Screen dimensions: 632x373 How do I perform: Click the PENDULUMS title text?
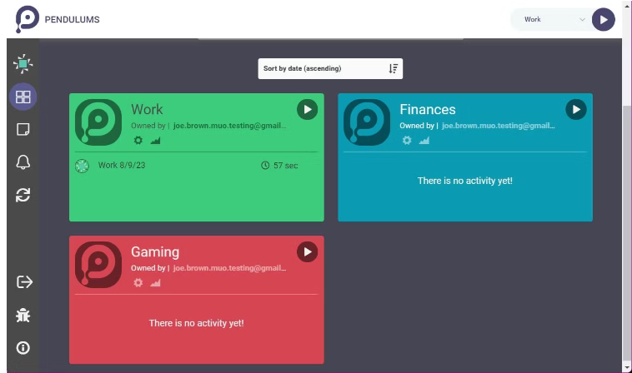point(73,20)
